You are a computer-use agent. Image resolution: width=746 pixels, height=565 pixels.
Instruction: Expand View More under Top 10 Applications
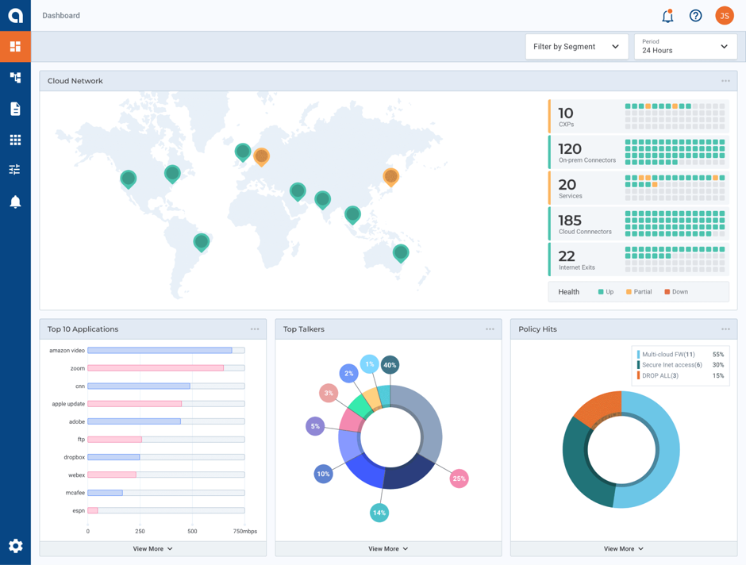point(152,548)
